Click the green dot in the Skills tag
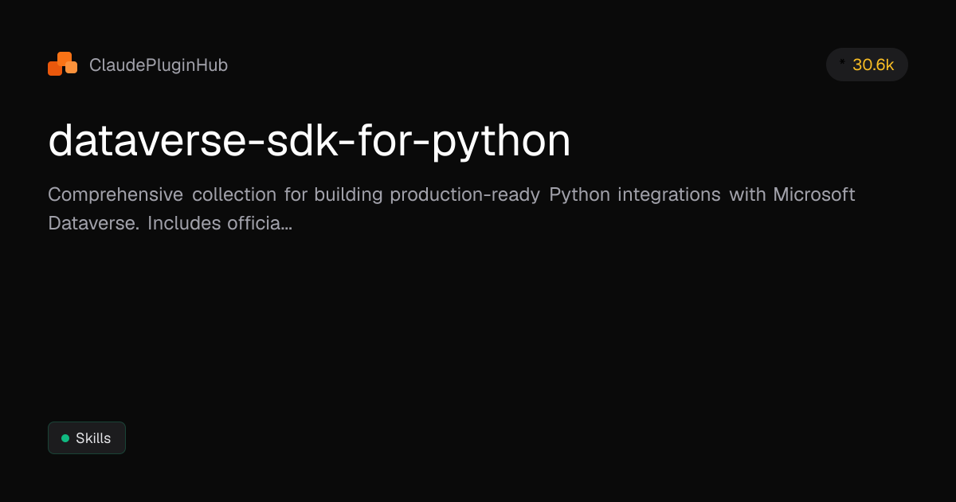Screen dimensions: 956x502 (65, 438)
